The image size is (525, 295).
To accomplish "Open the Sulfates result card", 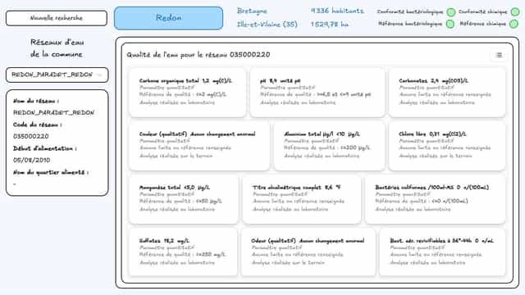I will (183, 252).
